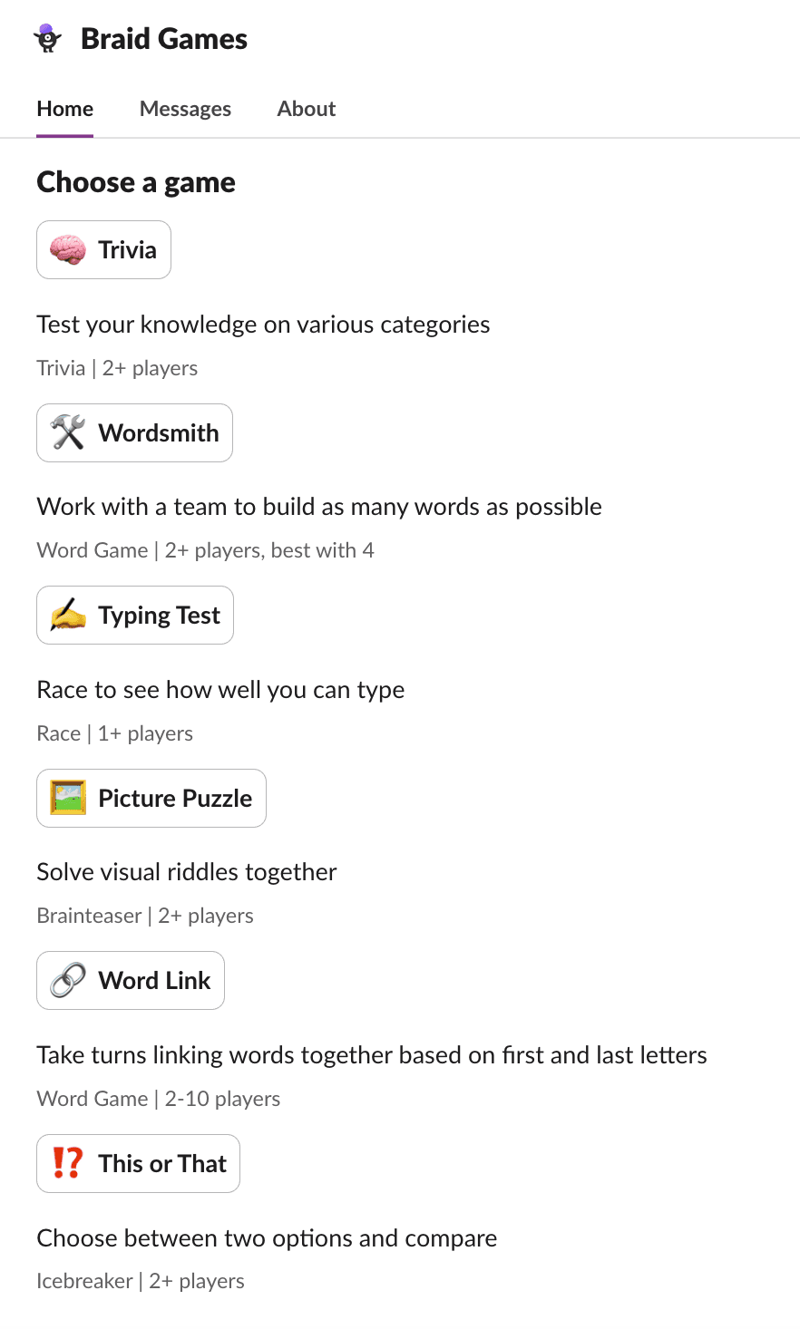Click the red exclamation question mark icon

coord(68,1163)
